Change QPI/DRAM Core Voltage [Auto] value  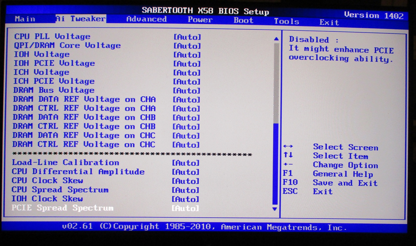187,46
